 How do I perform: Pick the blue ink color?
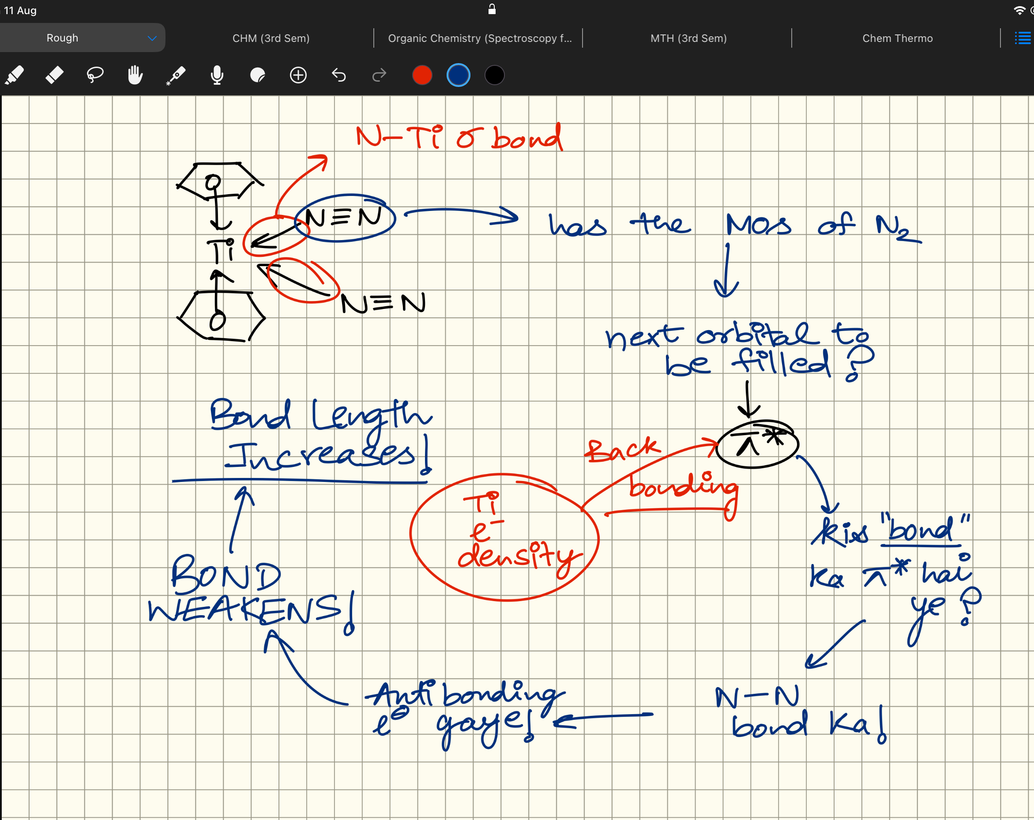pos(459,75)
